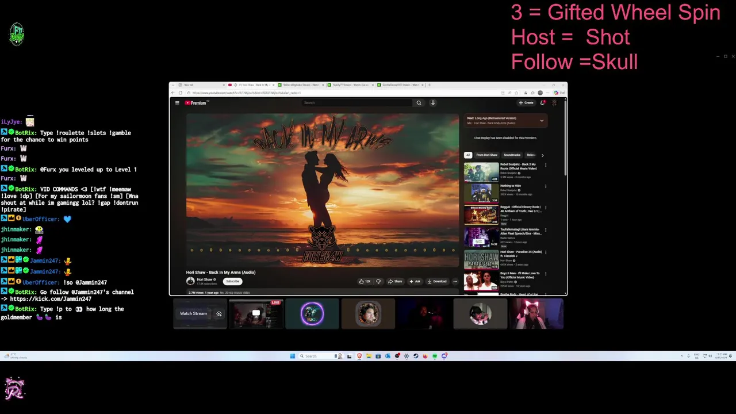Open 'Hori Shaw - Paradise 35' video thumbnail
Image resolution: width=736 pixels, height=414 pixels.
point(481,259)
